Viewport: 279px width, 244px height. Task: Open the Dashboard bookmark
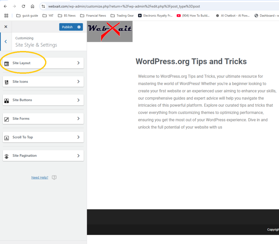[x=266, y=16]
